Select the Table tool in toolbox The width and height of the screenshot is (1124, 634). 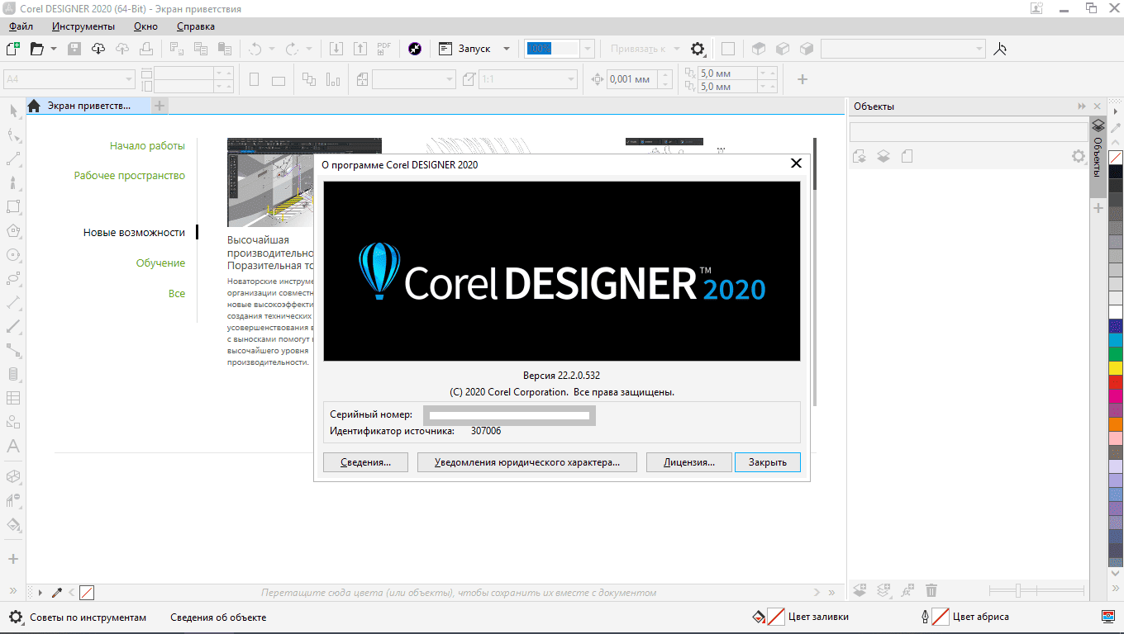(13, 398)
